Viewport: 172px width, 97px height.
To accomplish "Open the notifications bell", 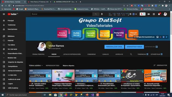I will pos(159,14).
